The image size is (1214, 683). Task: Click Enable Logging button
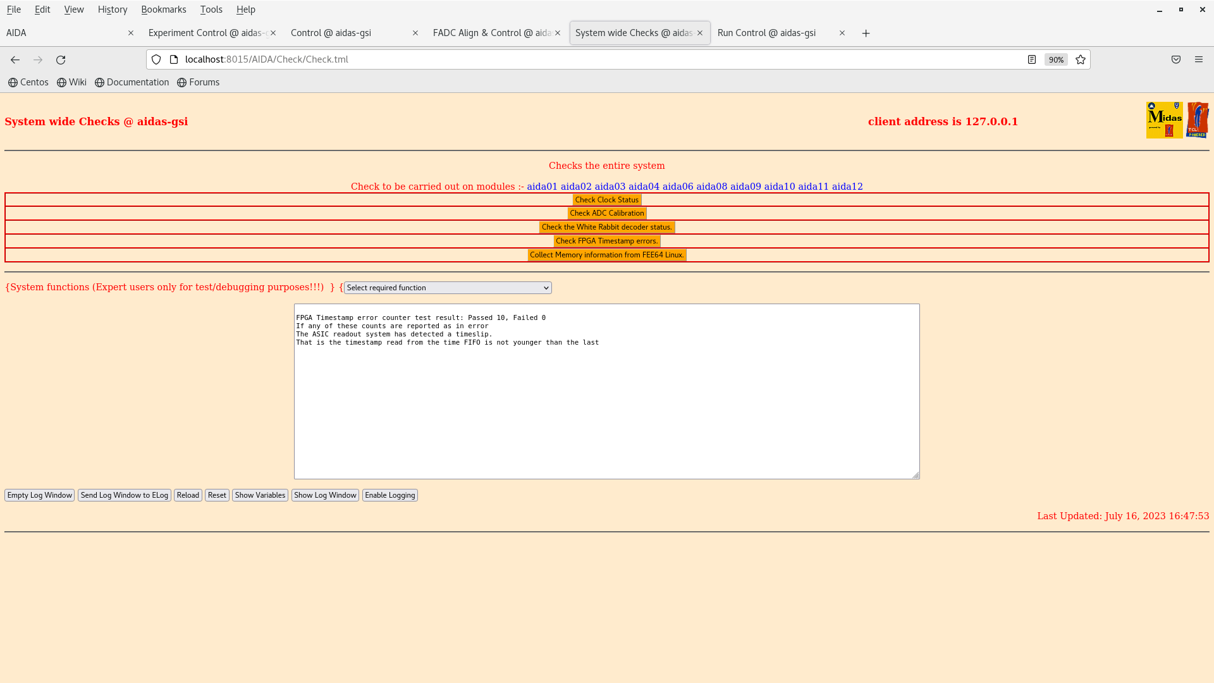pos(389,495)
